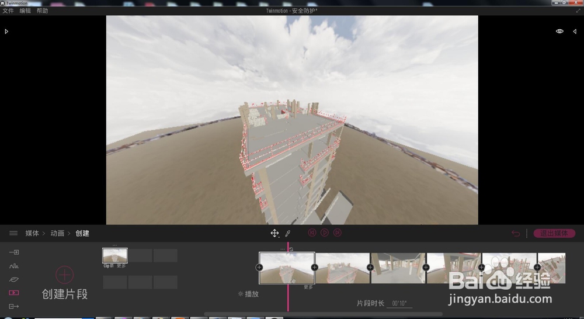Select the third keyframe (interior view) thumbnail
The width and height of the screenshot is (584, 319).
click(x=398, y=268)
